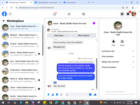Viewport: 140px width, 105px height.
Task: Expand Privacy & support section
Action: tap(118, 67)
